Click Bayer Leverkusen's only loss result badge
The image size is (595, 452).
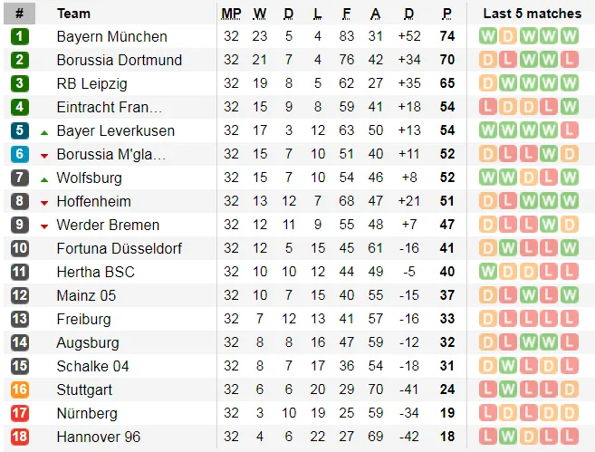[x=569, y=130]
